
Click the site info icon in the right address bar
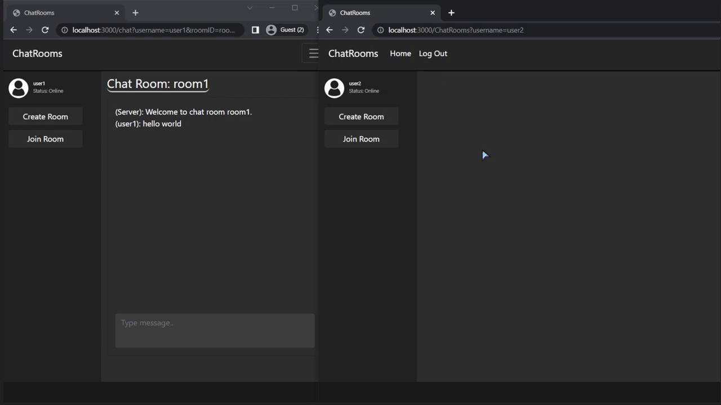(x=380, y=30)
